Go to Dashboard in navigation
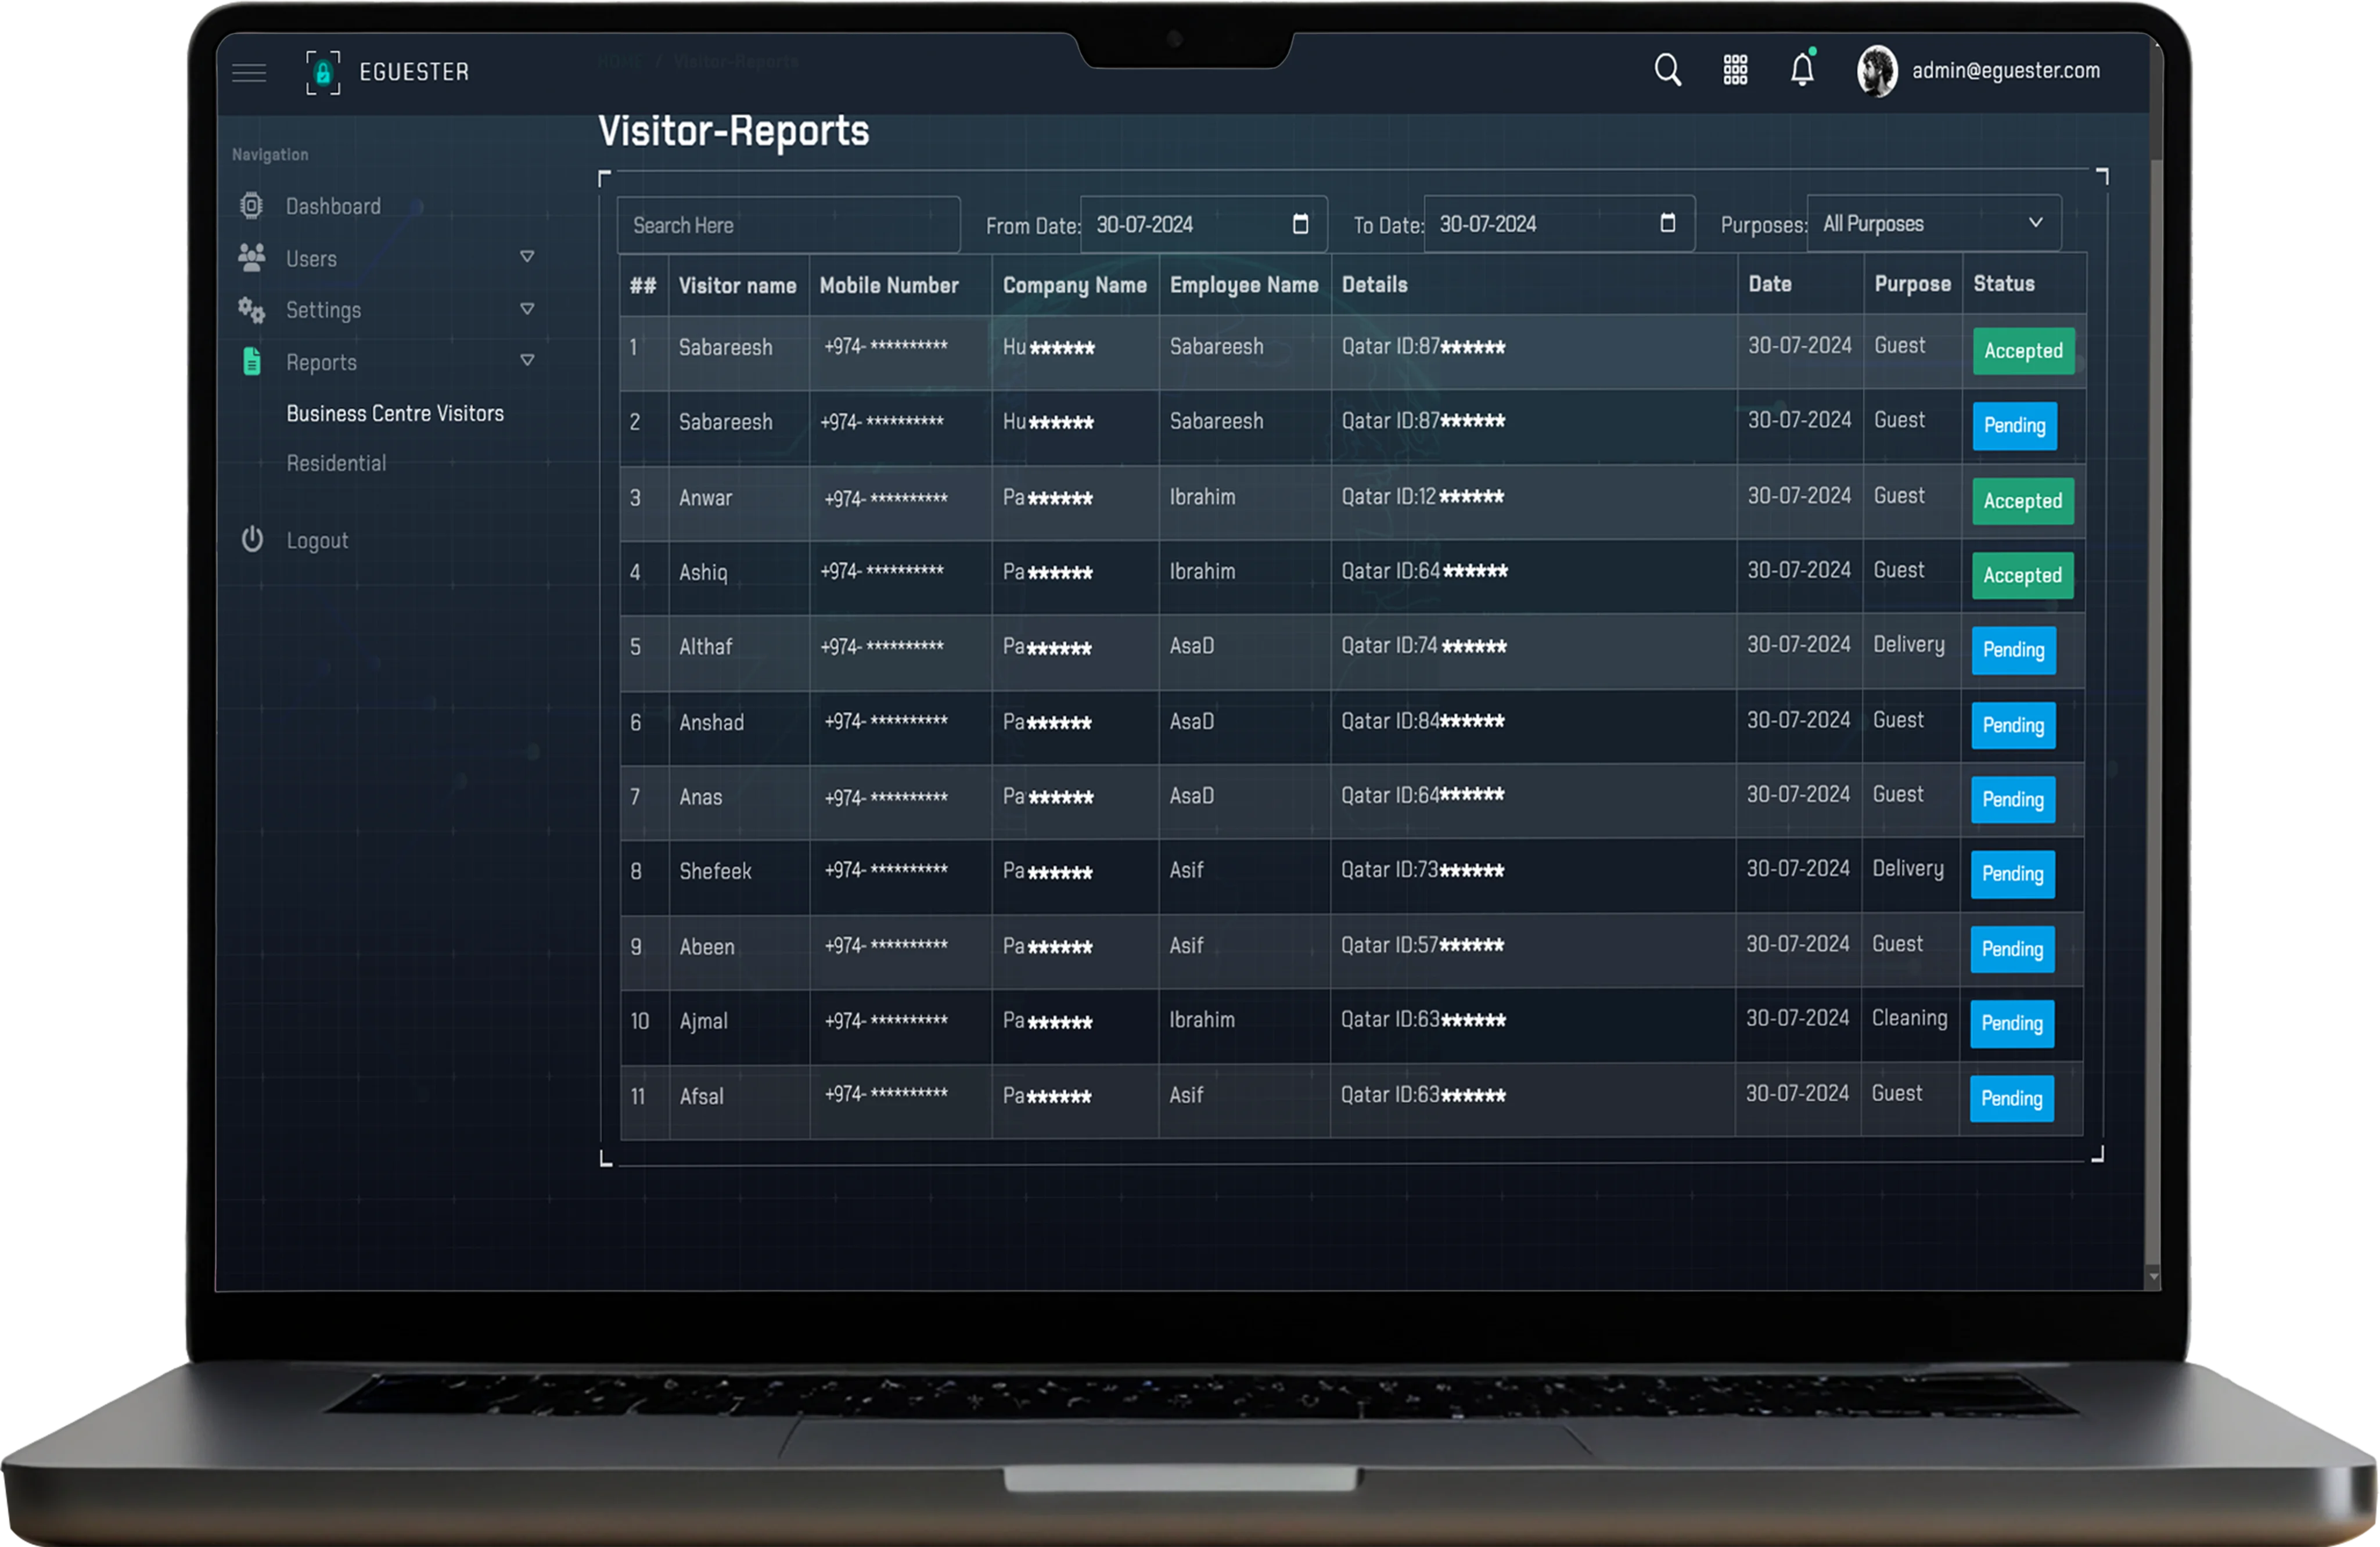The height and width of the screenshot is (1547, 2380). pyautogui.click(x=333, y=206)
